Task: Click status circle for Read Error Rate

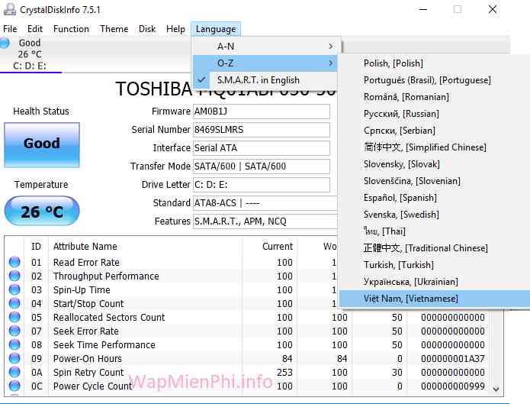Action: tap(14, 262)
